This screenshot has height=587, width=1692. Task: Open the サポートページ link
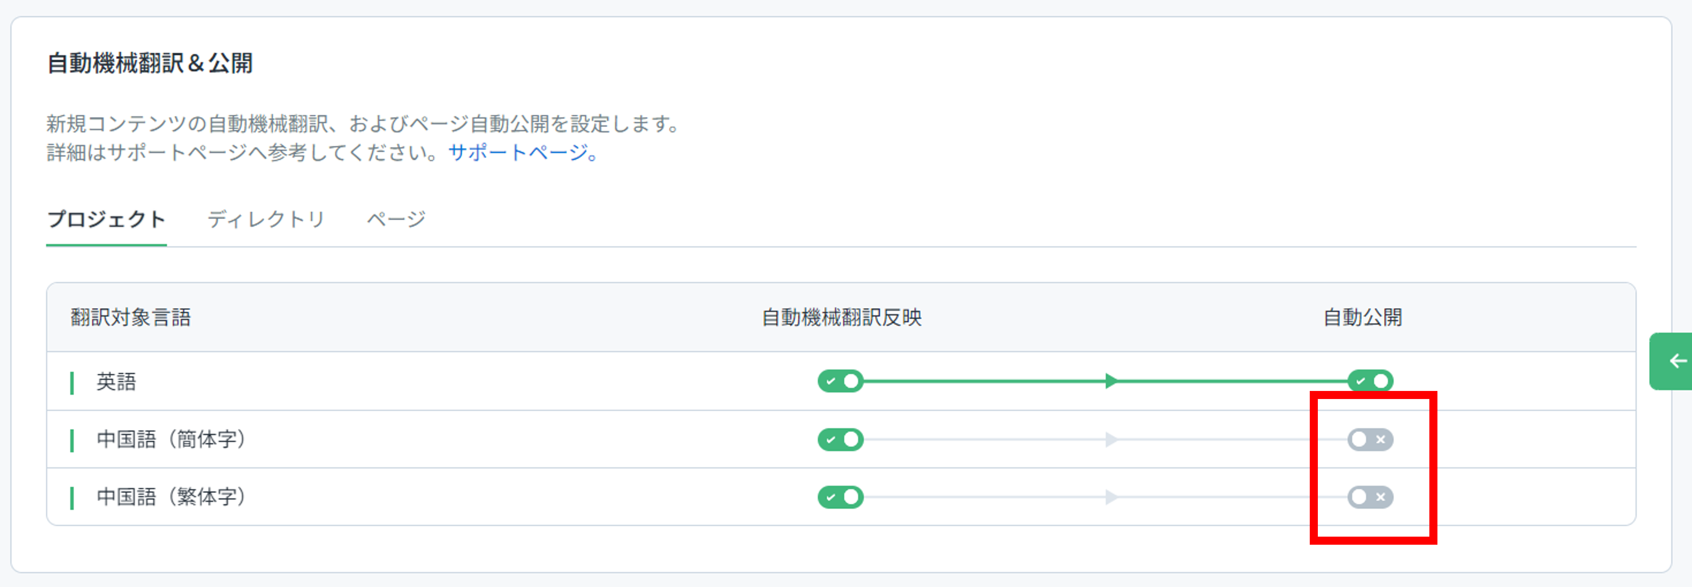coord(523,152)
